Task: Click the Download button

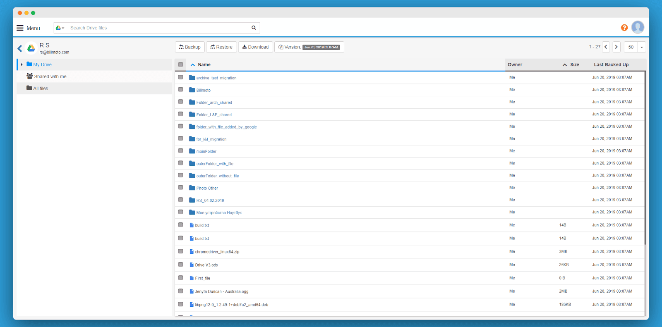Action: (256, 47)
